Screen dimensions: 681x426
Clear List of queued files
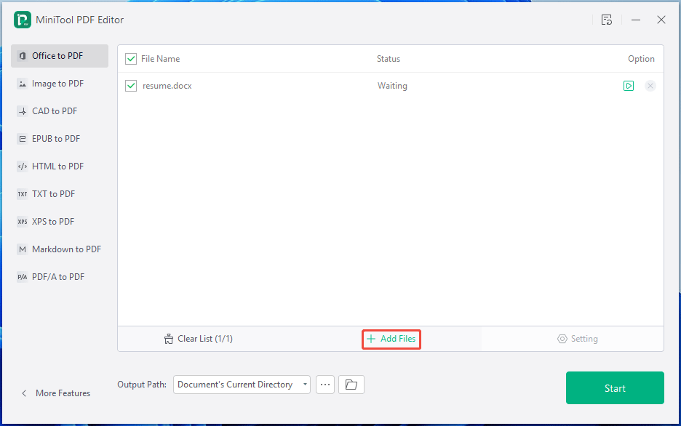click(198, 338)
